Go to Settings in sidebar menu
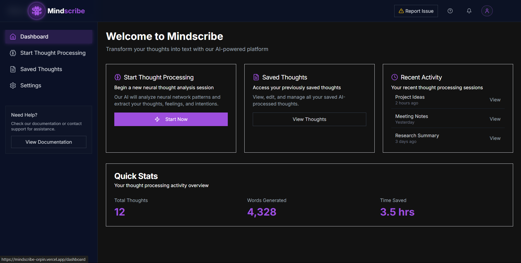Viewport: 521px width, 263px height. (x=31, y=85)
